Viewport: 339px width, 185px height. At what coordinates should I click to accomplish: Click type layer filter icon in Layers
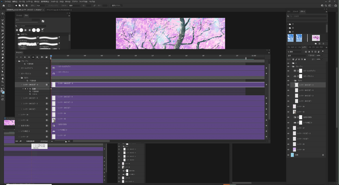point(312,52)
